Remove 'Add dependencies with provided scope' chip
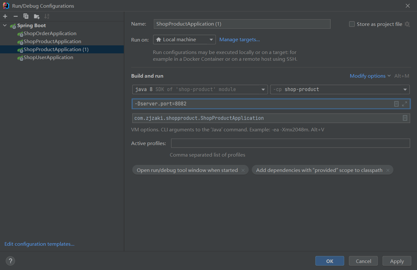417x270 pixels. click(388, 170)
